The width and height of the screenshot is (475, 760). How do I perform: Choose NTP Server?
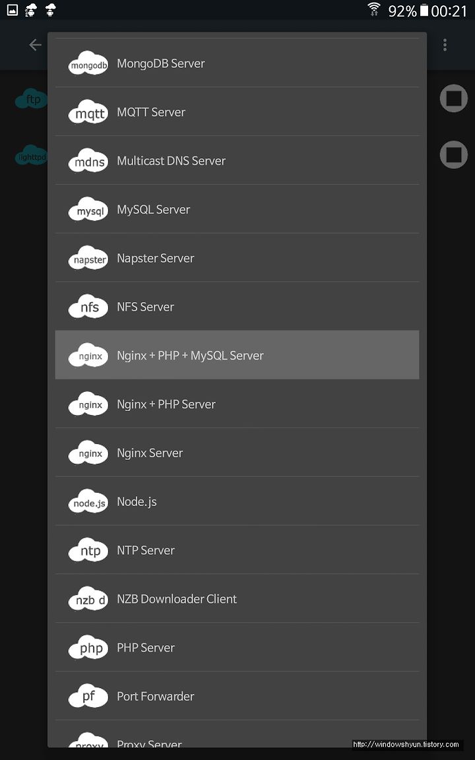(237, 550)
